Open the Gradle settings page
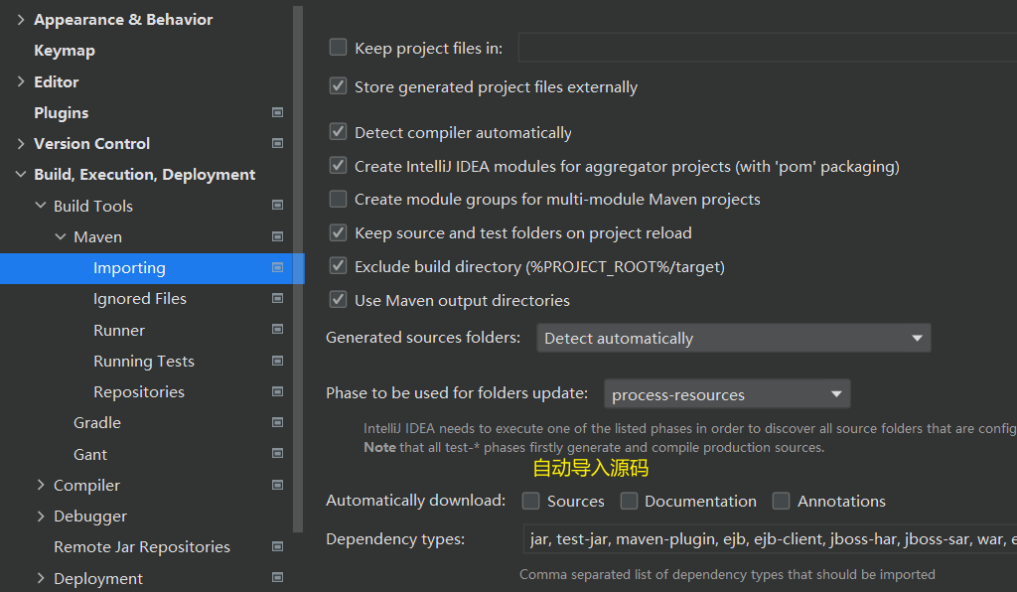1017x592 pixels. (97, 423)
